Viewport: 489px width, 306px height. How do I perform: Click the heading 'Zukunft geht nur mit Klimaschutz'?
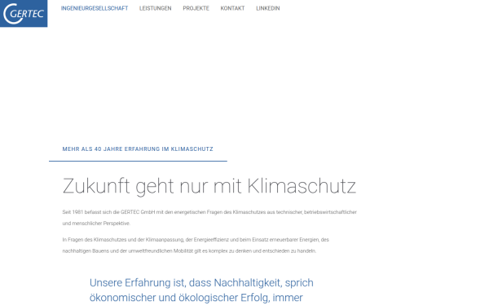click(209, 186)
